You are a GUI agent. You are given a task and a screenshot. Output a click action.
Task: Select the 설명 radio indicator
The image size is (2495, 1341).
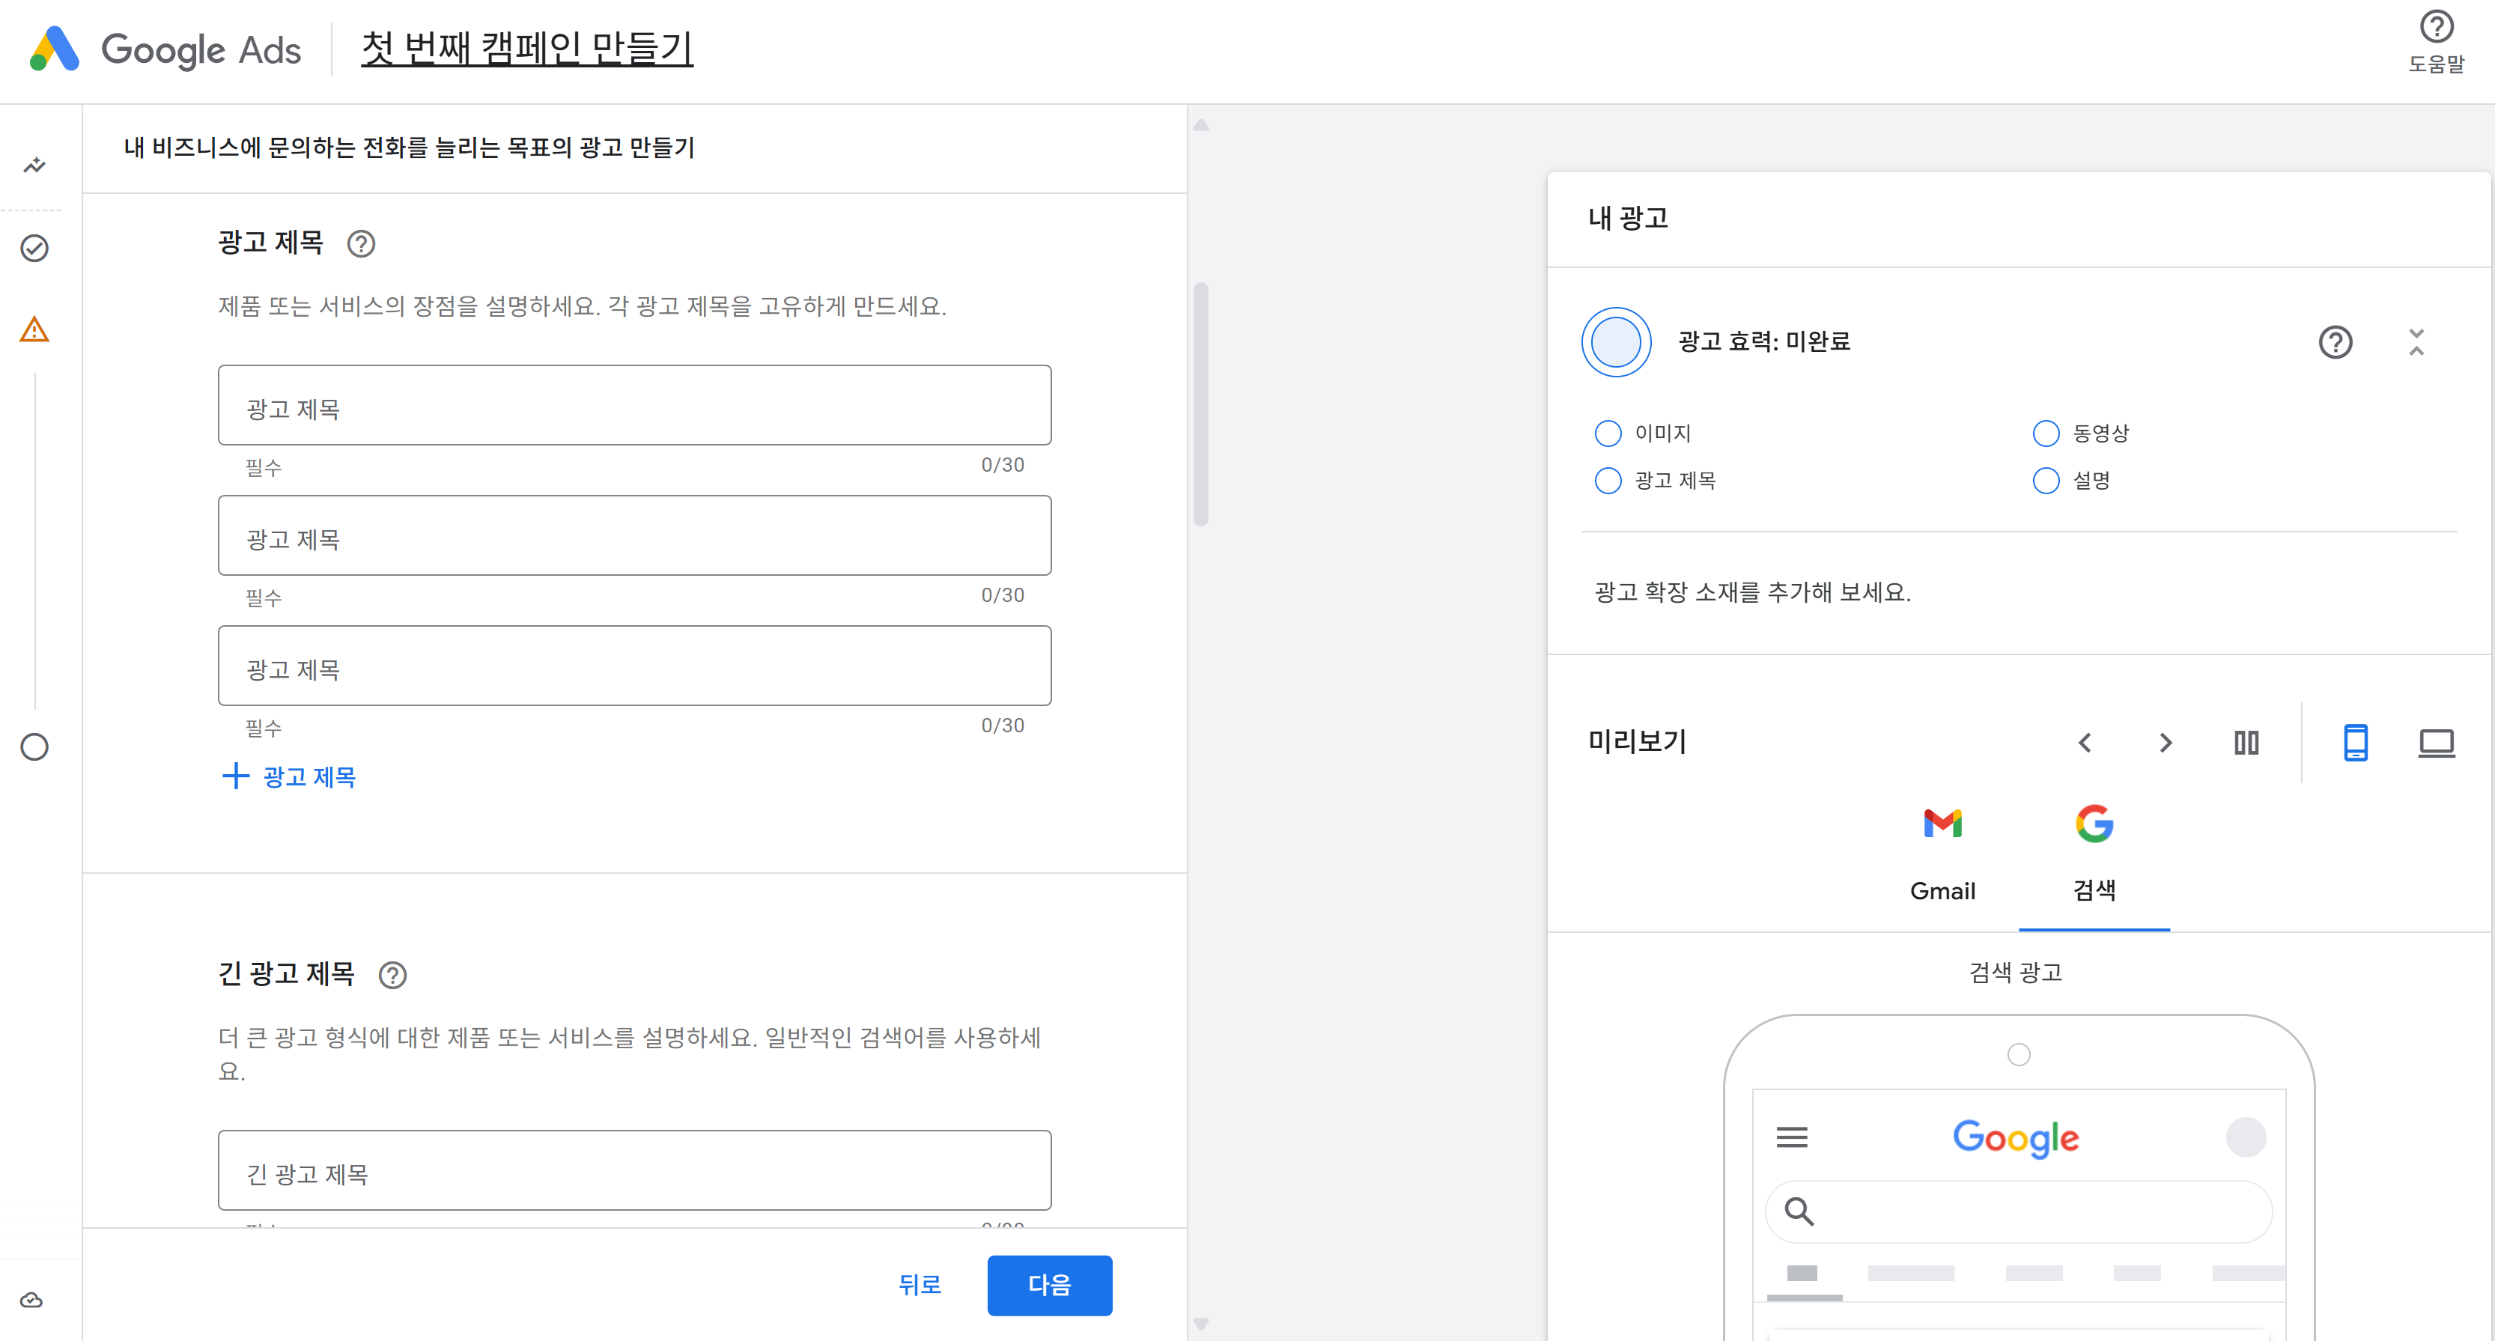[2046, 480]
